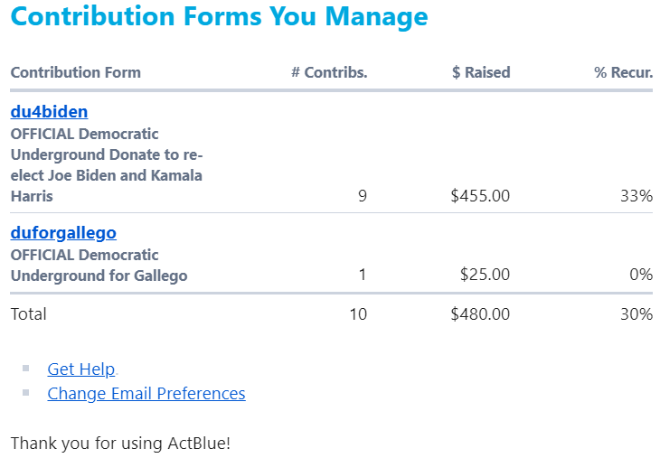This screenshot has height=458, width=660.
Task: Open Change Email Preferences
Action: 146,393
